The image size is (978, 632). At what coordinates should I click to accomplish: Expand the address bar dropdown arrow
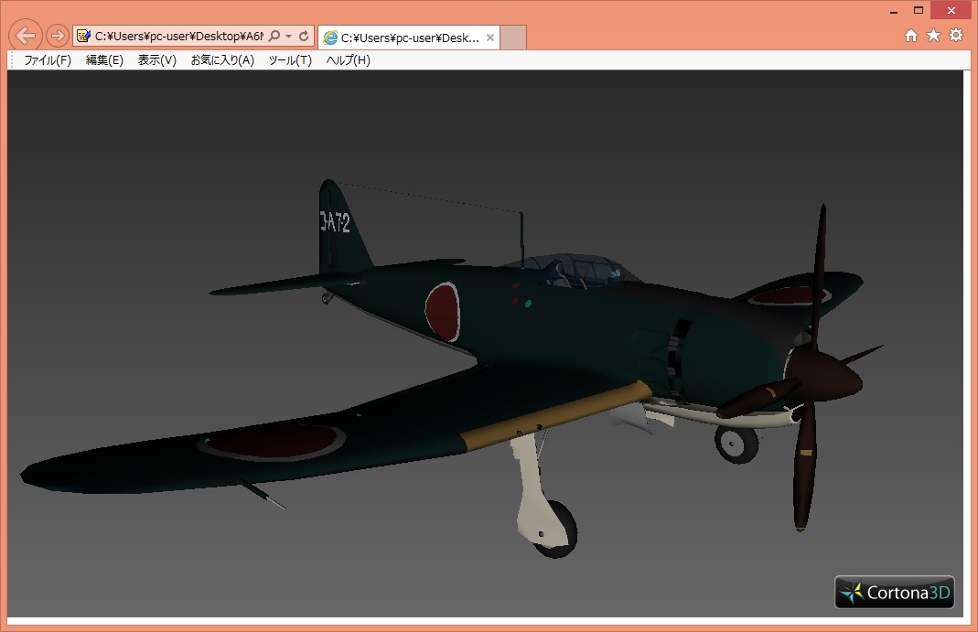[288, 37]
